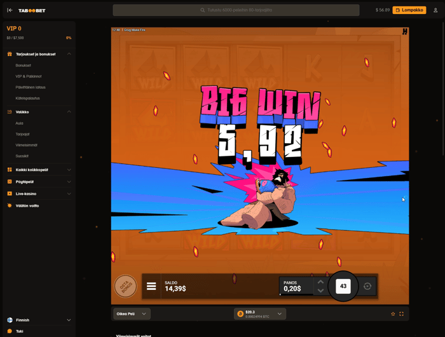The width and height of the screenshot is (445, 337).
Task: Open Välitön voitto
Action: click(x=27, y=206)
